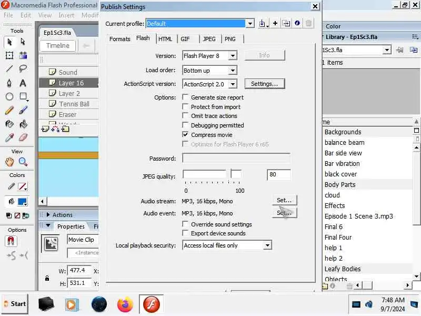Open the Local playback security dropdown
421x316 pixels.
coord(267,245)
